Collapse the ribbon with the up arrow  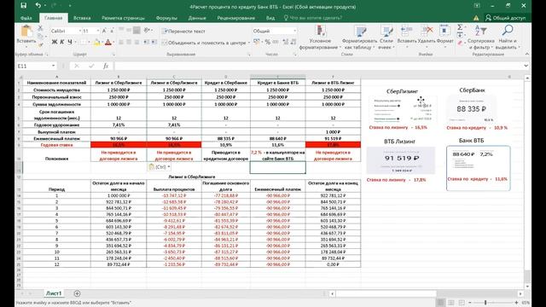[x=527, y=55]
